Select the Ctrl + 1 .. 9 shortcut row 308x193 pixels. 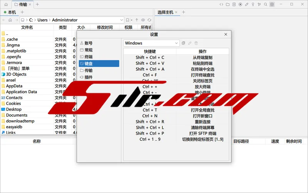[x=176, y=139]
